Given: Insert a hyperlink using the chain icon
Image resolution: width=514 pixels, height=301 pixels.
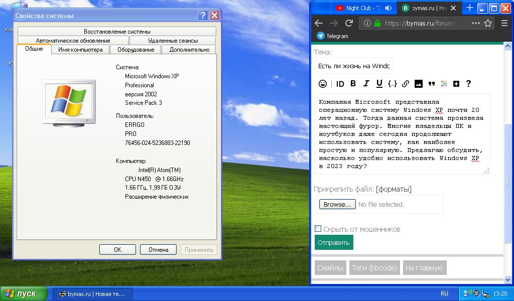Looking at the screenshot, I should tap(406, 84).
